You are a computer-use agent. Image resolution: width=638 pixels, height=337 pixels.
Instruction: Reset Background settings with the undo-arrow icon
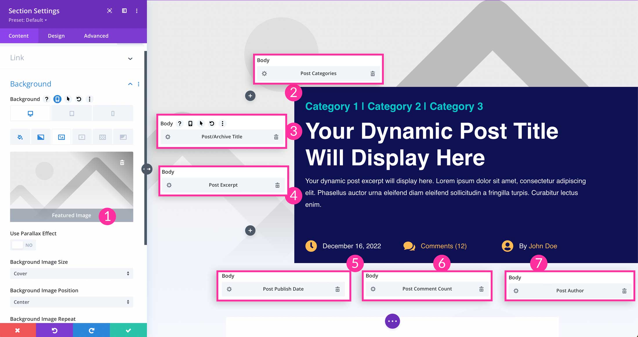point(78,99)
